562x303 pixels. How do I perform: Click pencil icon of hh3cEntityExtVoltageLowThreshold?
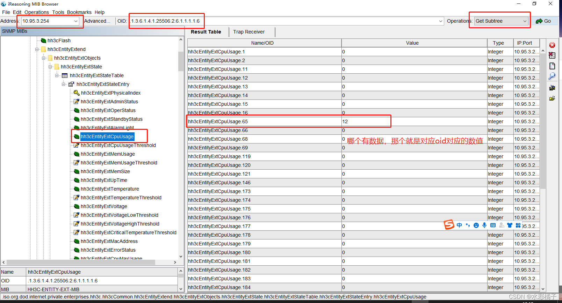tap(77, 215)
